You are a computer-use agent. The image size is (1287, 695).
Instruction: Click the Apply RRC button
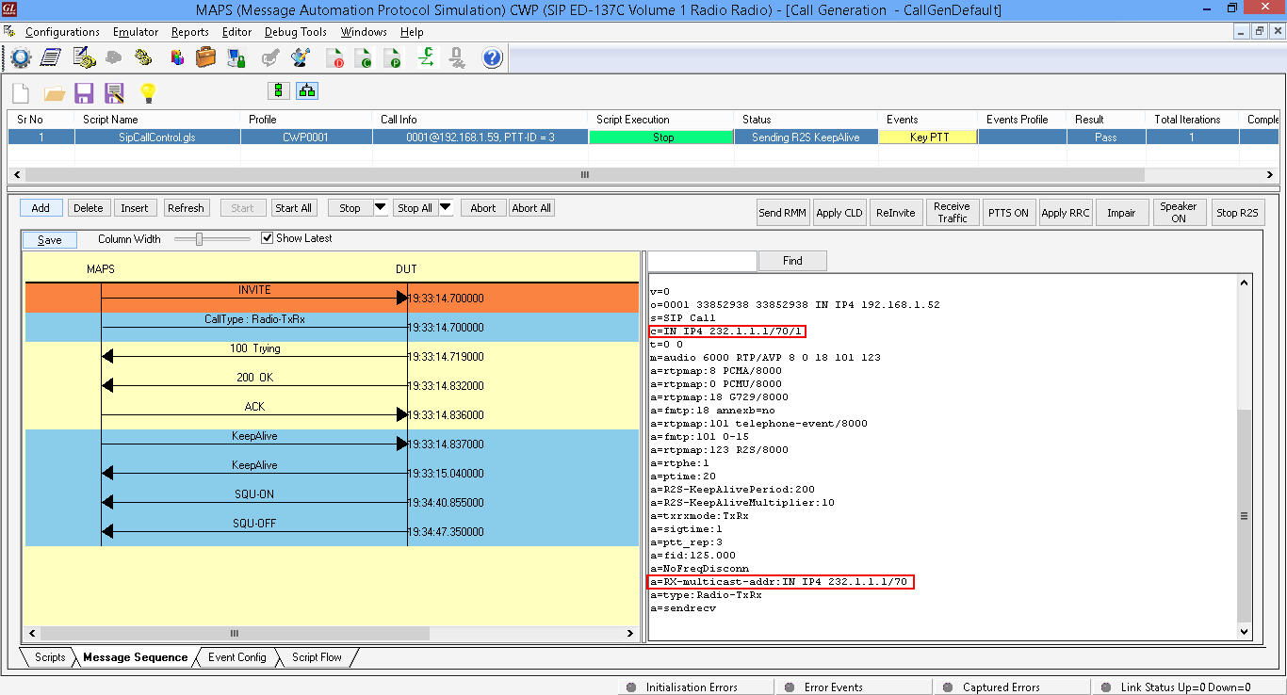coord(1066,213)
